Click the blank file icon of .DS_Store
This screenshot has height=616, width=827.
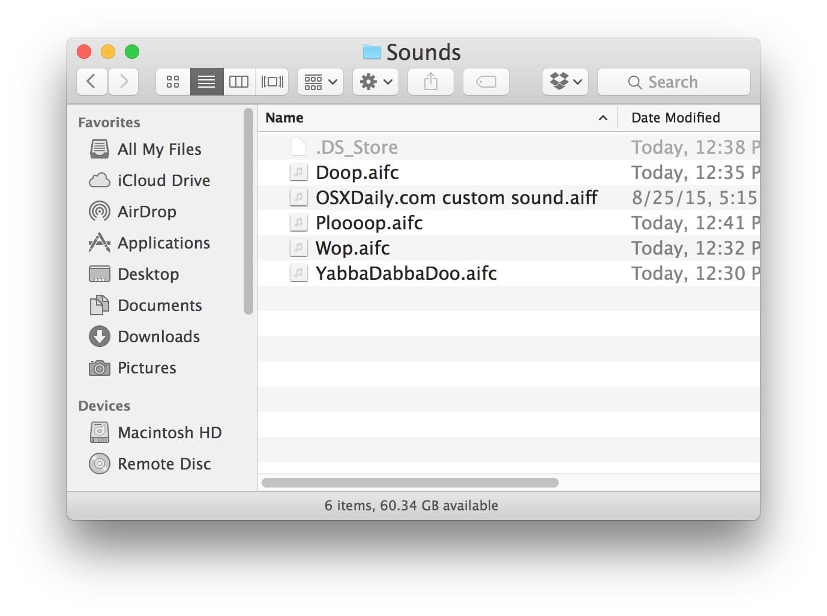click(298, 147)
